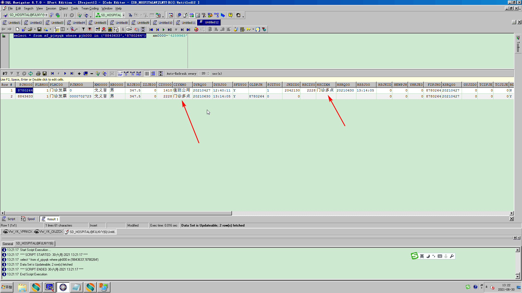This screenshot has height=293, width=522.
Task: Click the refresh data icon in grid toolbar
Action: [31, 74]
